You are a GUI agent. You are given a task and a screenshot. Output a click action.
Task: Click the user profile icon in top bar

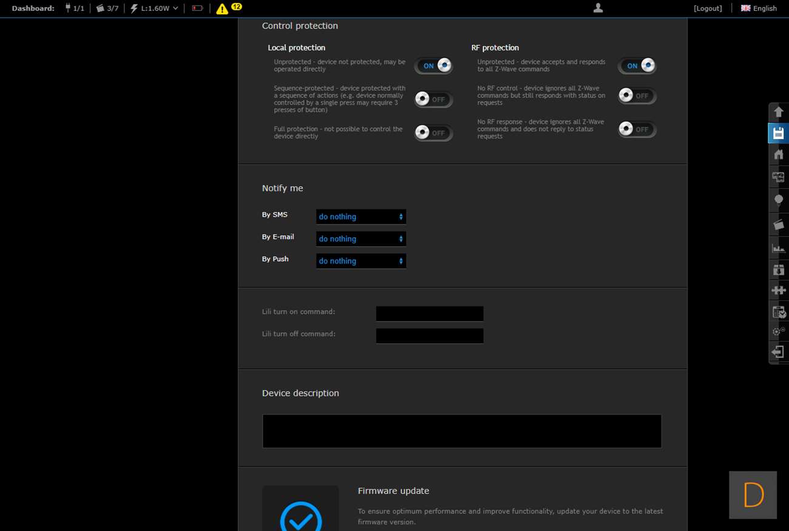[x=598, y=8]
